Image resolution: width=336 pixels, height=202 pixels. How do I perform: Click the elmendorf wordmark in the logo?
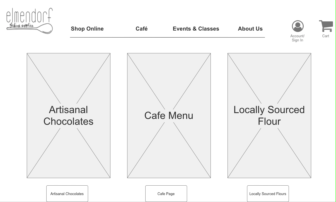[x=29, y=16]
